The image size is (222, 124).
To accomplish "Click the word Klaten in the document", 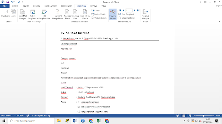I will (64, 73).
